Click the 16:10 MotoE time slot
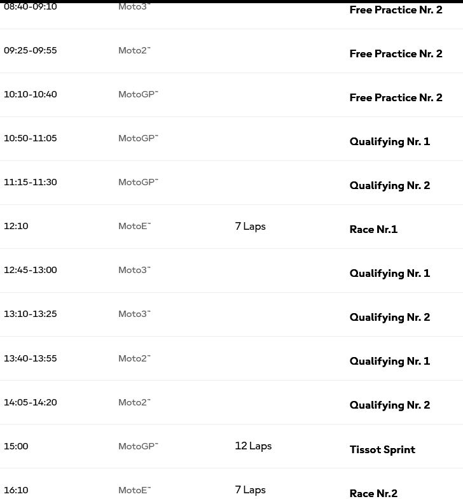This screenshot has height=499, width=463. tap(16, 490)
